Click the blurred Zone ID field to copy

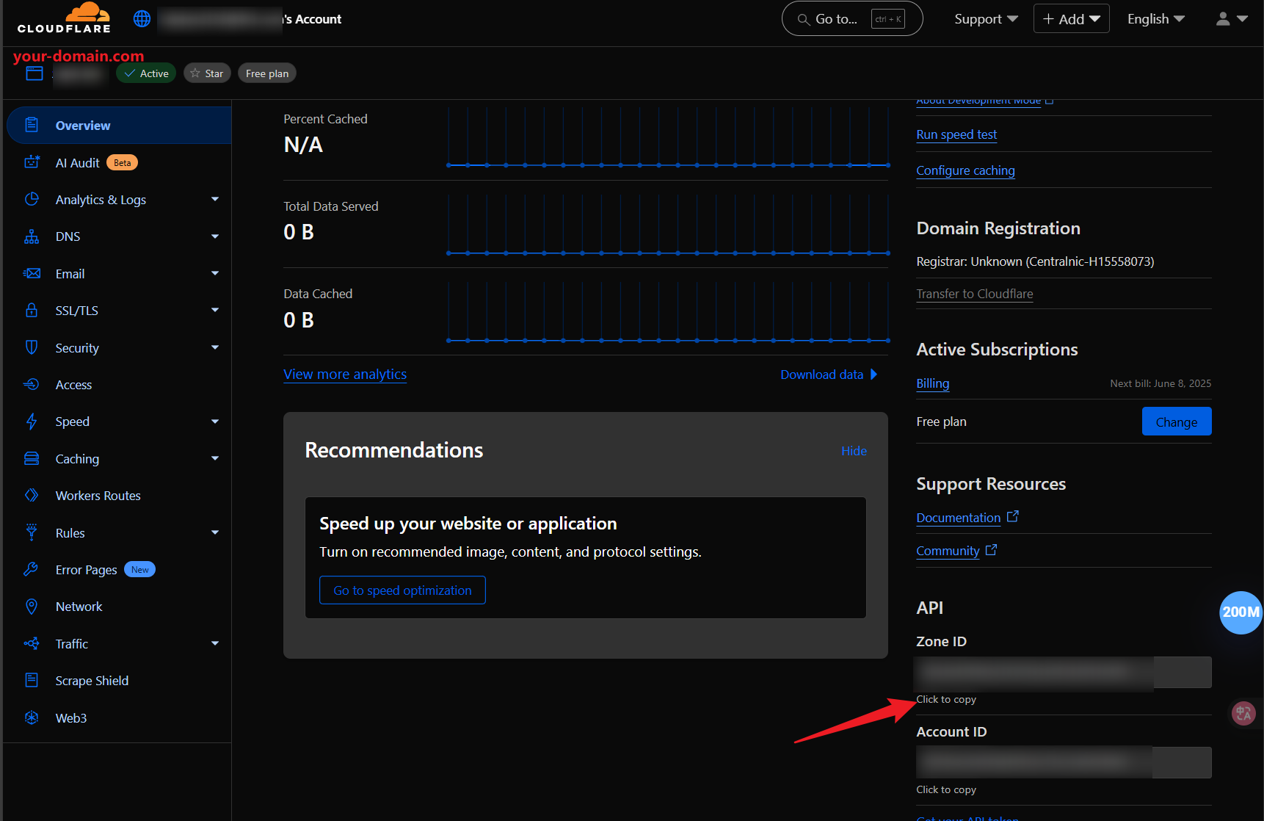[x=1063, y=672]
